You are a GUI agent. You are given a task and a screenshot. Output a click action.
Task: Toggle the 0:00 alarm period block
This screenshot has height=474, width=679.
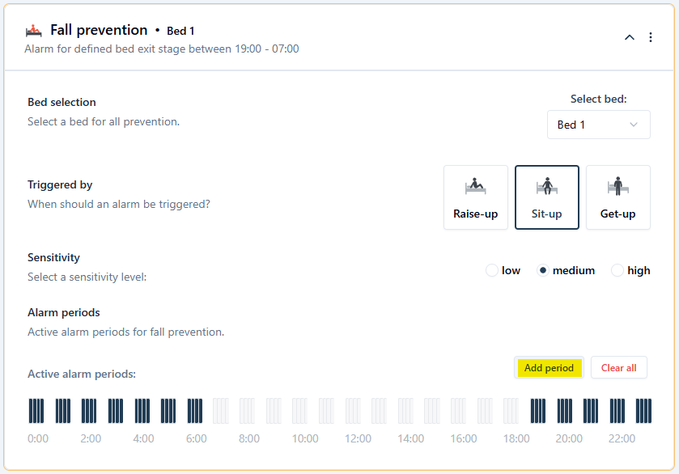click(36, 411)
